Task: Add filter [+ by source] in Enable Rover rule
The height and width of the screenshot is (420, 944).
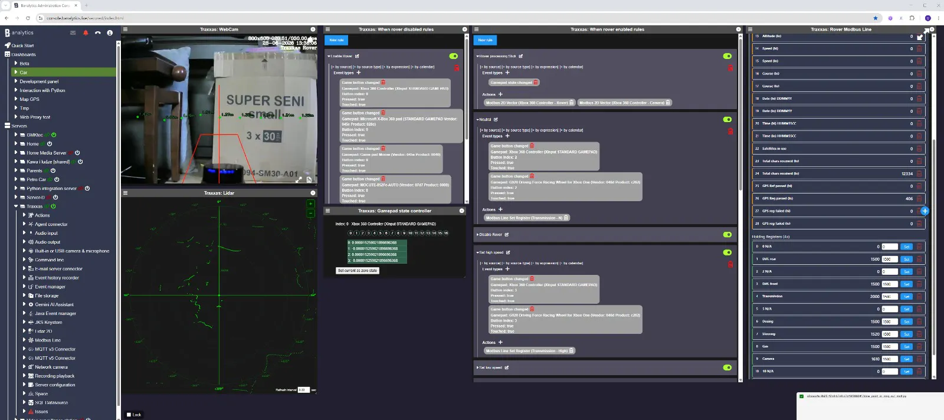Action: pos(342,67)
